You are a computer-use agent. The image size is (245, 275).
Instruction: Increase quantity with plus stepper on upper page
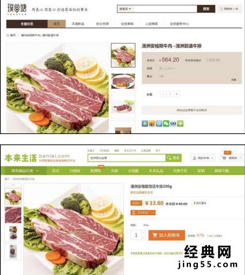point(177,94)
